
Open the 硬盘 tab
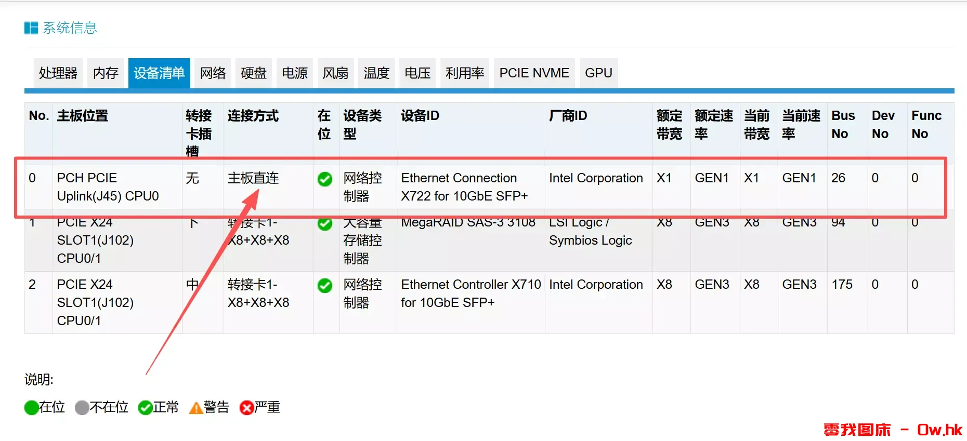coord(254,73)
